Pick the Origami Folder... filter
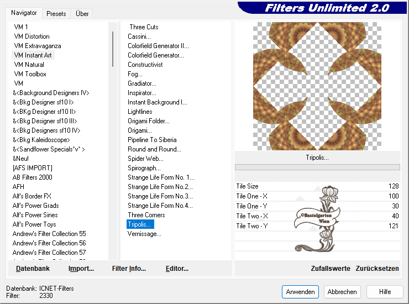 pos(148,121)
